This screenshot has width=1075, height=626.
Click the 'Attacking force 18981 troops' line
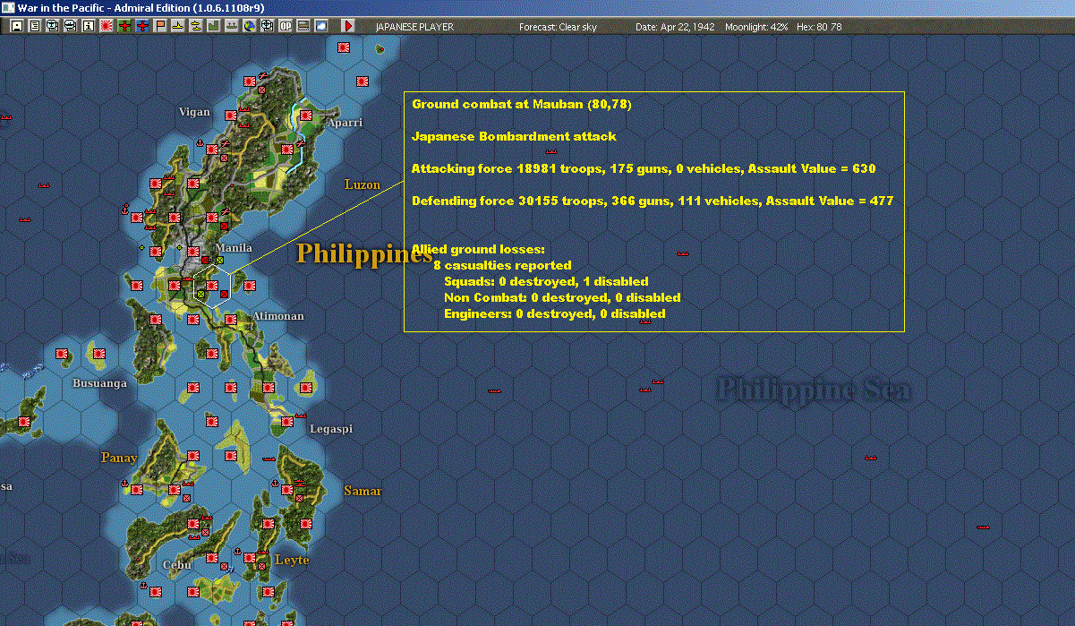(644, 168)
